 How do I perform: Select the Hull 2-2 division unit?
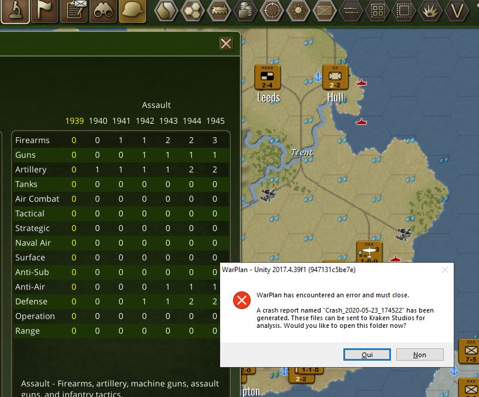point(335,77)
